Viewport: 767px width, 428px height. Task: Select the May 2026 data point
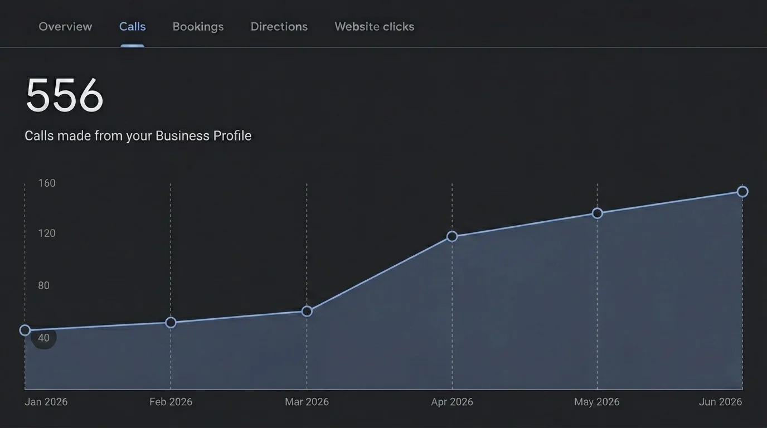(597, 213)
